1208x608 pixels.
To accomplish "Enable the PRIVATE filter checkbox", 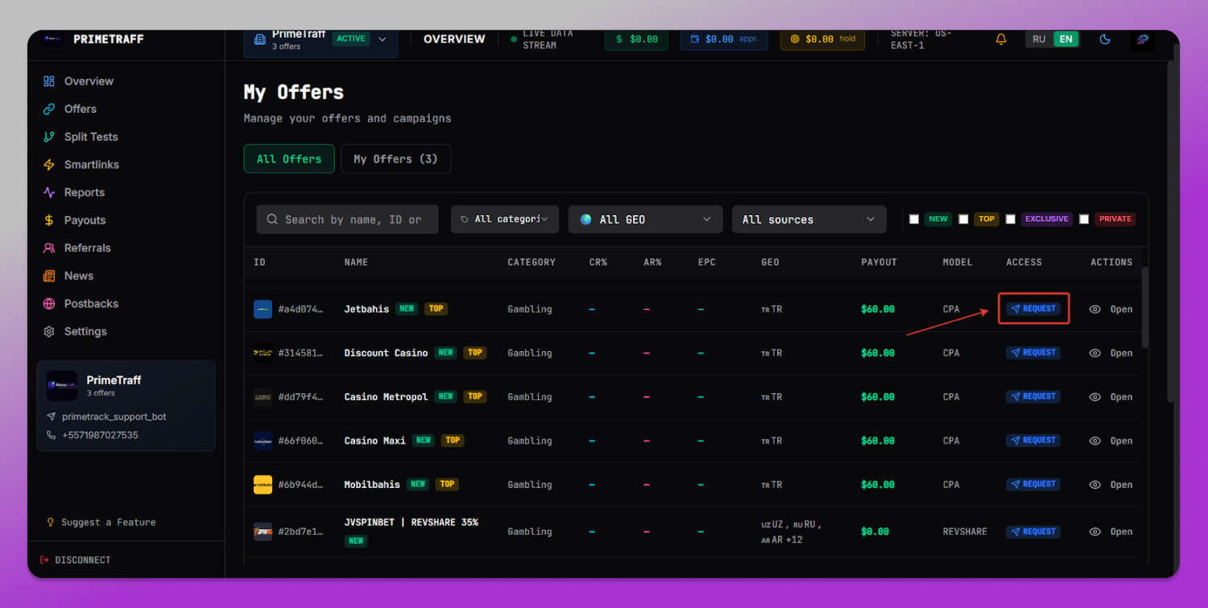I will pyautogui.click(x=1084, y=219).
